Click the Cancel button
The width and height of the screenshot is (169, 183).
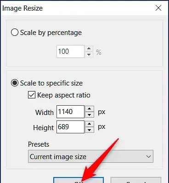pyautogui.click(x=136, y=180)
